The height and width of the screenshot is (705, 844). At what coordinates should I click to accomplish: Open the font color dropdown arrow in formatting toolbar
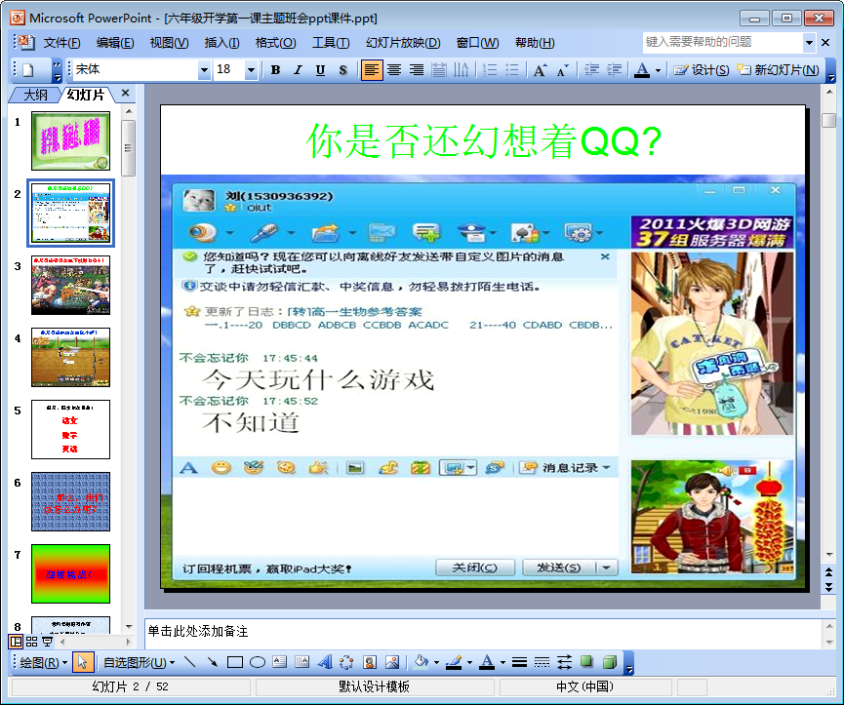(658, 70)
